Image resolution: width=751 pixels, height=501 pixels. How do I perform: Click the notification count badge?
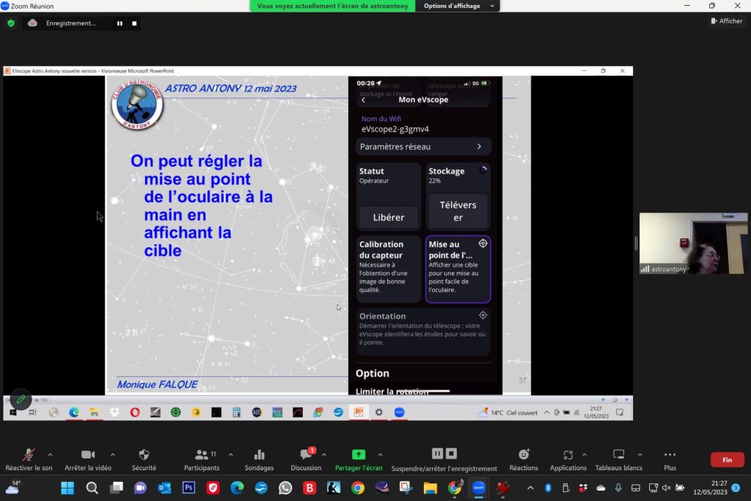pyautogui.click(x=736, y=488)
